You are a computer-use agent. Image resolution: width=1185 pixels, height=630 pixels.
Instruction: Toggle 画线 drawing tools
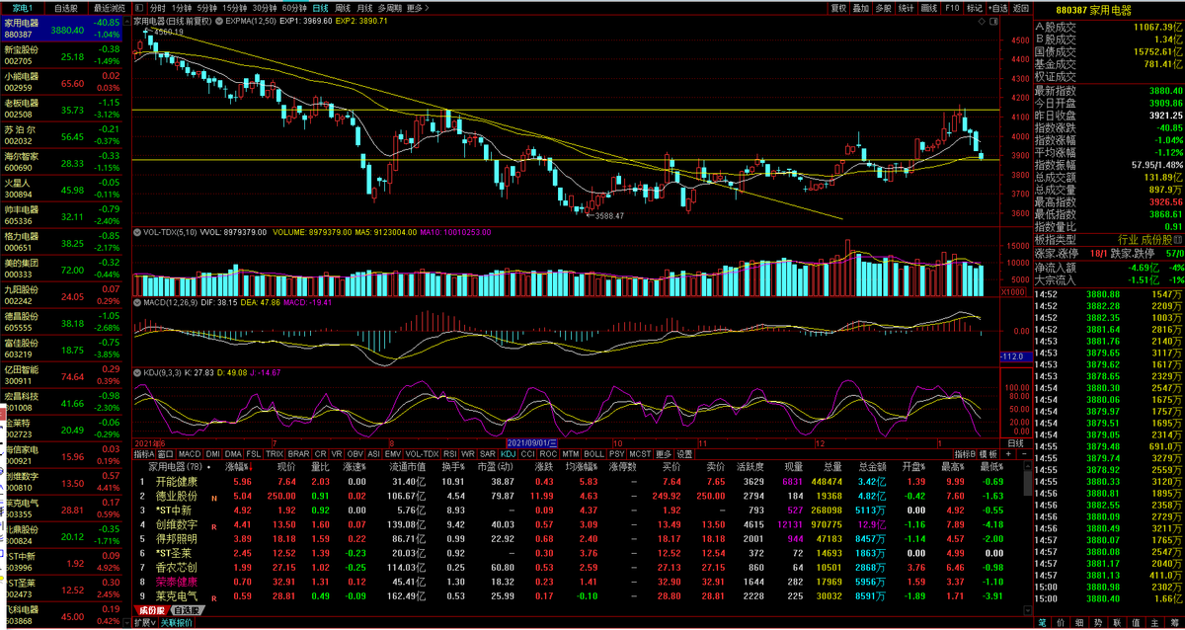pyautogui.click(x=929, y=7)
